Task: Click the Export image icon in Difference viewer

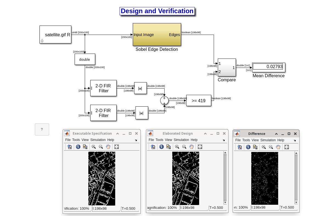Action: point(239,147)
